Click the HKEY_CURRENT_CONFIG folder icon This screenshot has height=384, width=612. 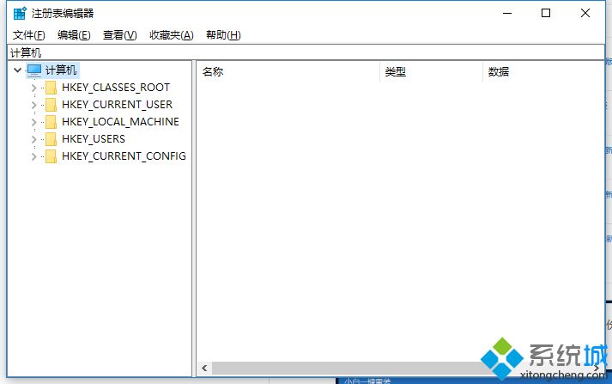click(51, 156)
